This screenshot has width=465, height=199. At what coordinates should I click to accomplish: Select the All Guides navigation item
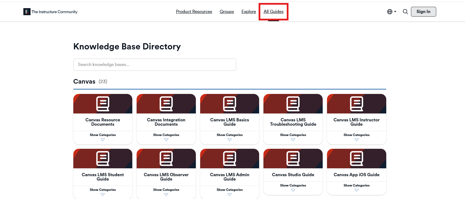coord(274,12)
